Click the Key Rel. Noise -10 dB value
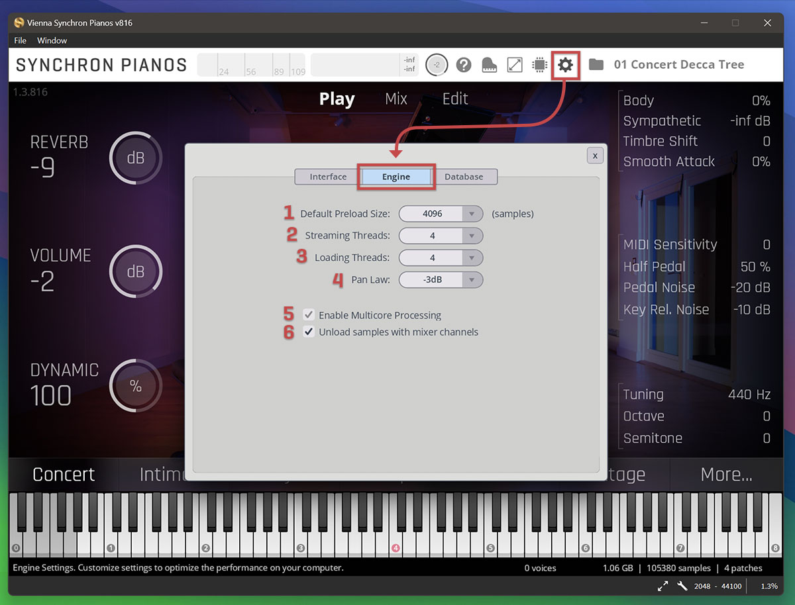The height and width of the screenshot is (605, 795). (x=751, y=310)
